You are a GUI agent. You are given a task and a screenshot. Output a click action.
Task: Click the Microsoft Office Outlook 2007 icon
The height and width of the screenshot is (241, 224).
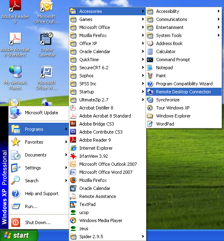point(73,164)
